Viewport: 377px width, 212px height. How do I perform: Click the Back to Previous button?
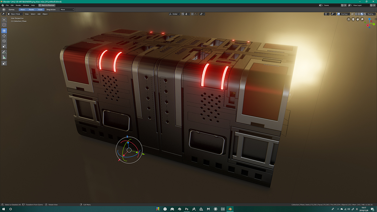point(47,5)
